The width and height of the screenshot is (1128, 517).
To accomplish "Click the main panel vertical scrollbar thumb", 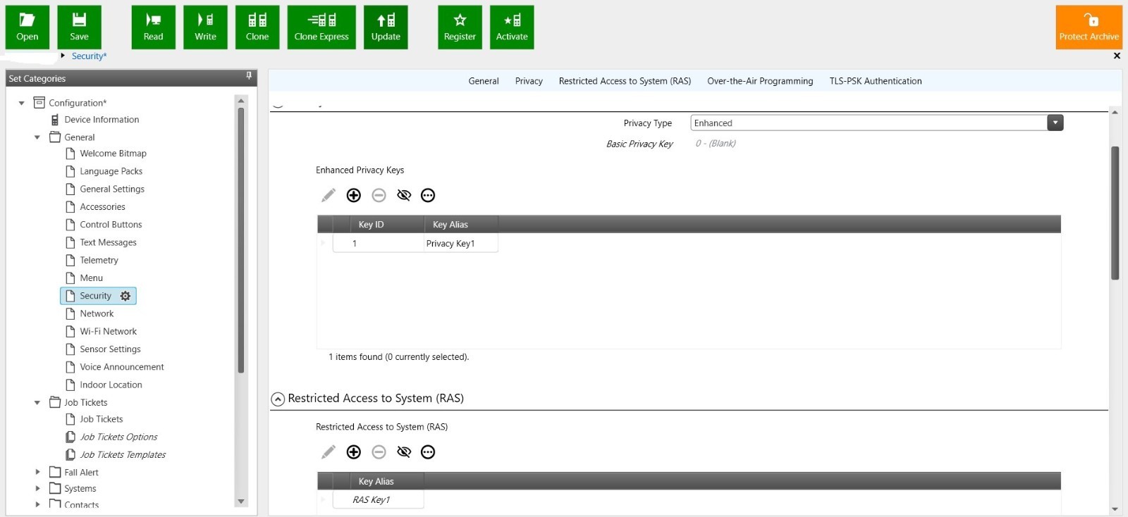I will (1115, 213).
